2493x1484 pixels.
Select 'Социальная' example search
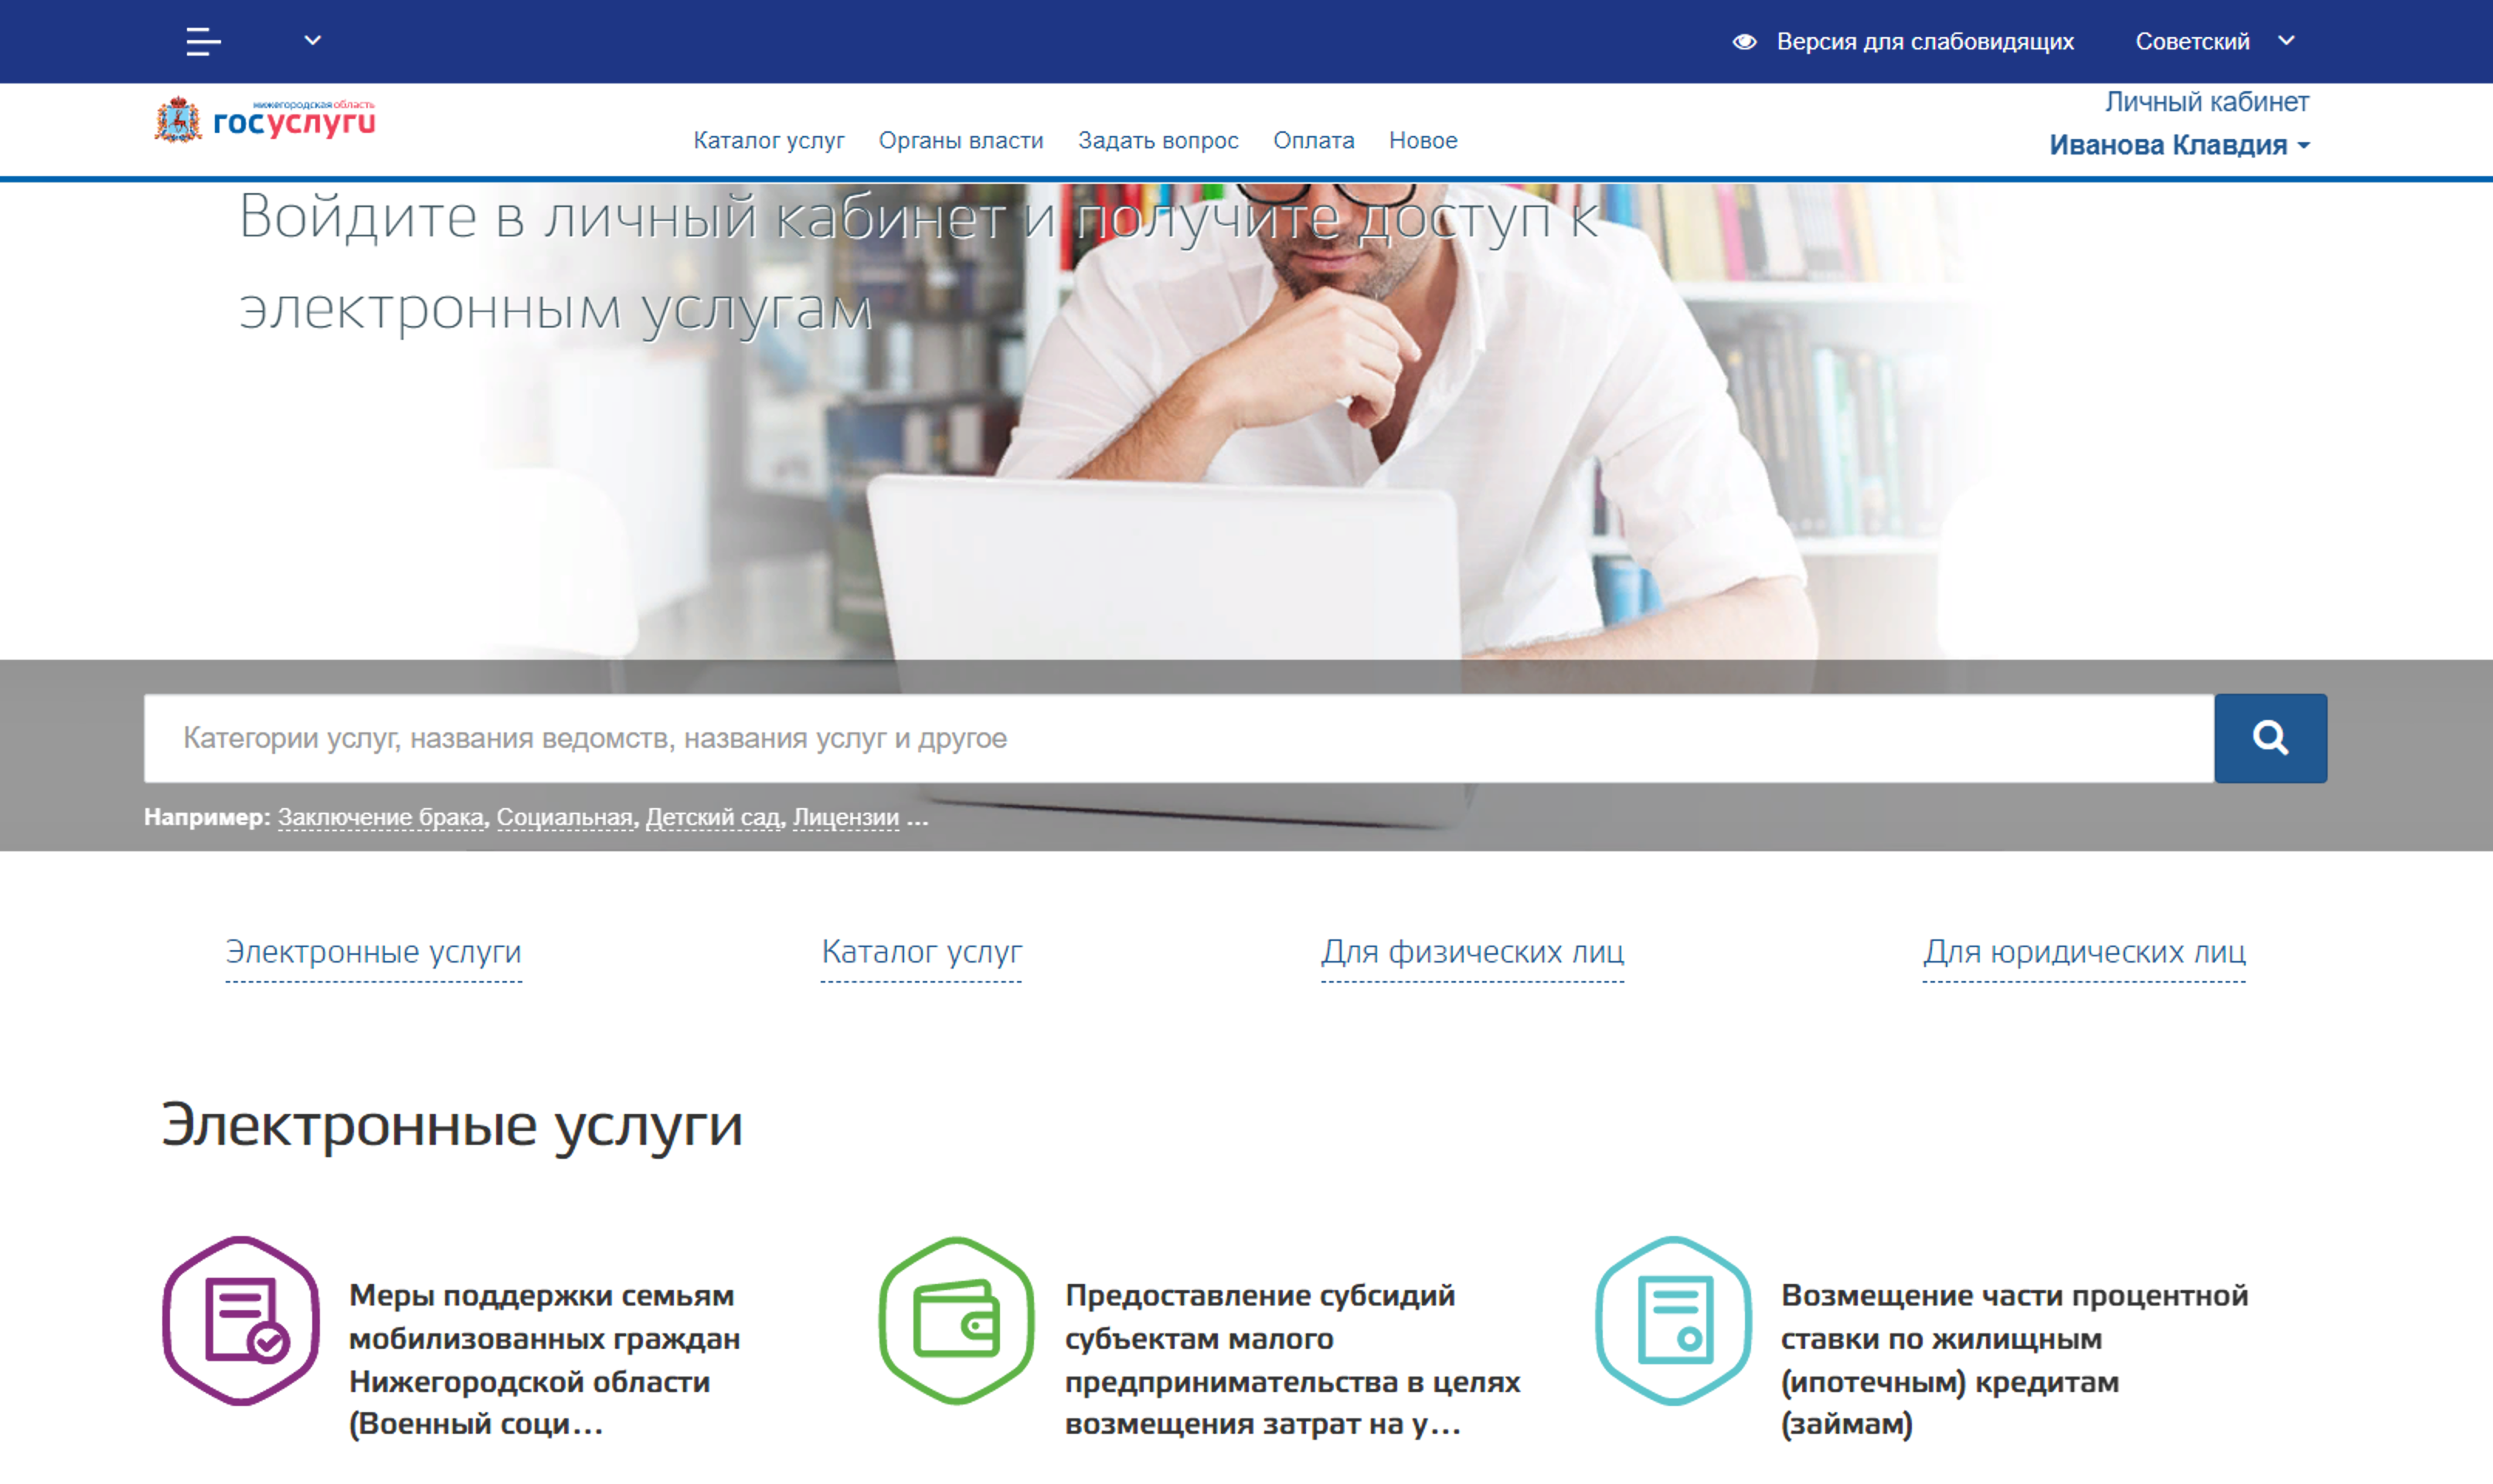pyautogui.click(x=564, y=817)
